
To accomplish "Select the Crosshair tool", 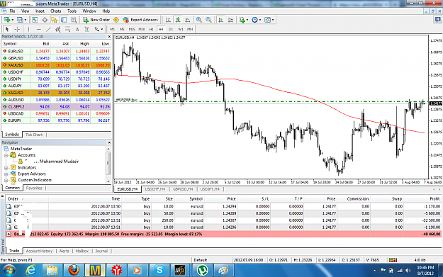I will click(17, 29).
